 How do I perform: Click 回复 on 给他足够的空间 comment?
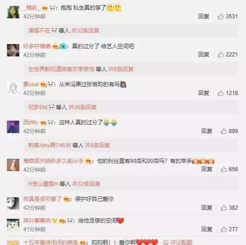(207, 229)
